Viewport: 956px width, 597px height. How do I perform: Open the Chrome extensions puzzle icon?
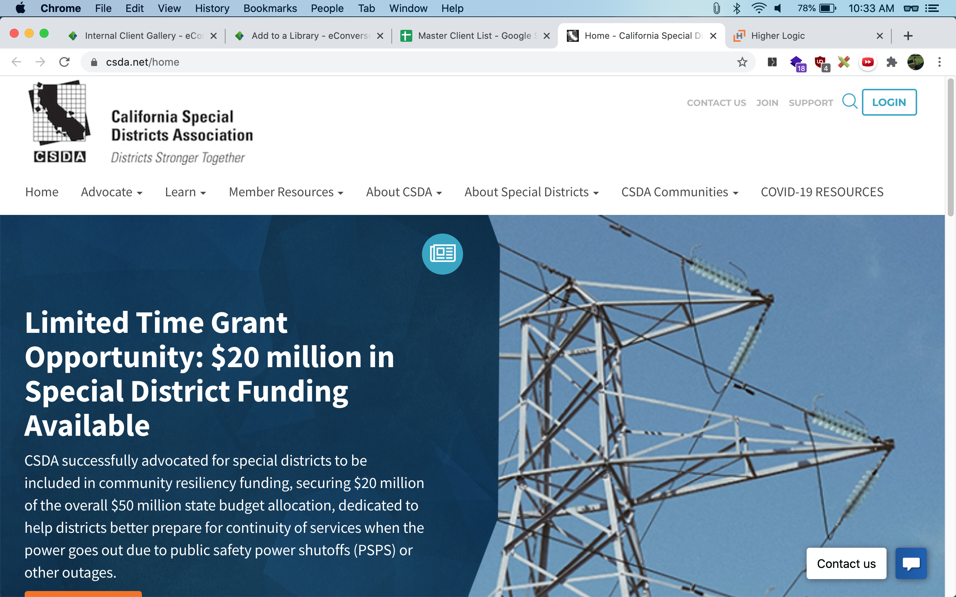891,62
